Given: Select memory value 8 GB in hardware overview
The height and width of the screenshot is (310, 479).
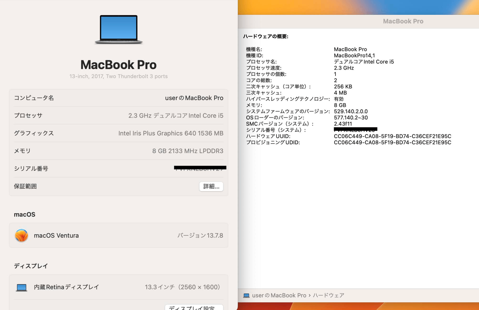Looking at the screenshot, I should tap(340, 105).
